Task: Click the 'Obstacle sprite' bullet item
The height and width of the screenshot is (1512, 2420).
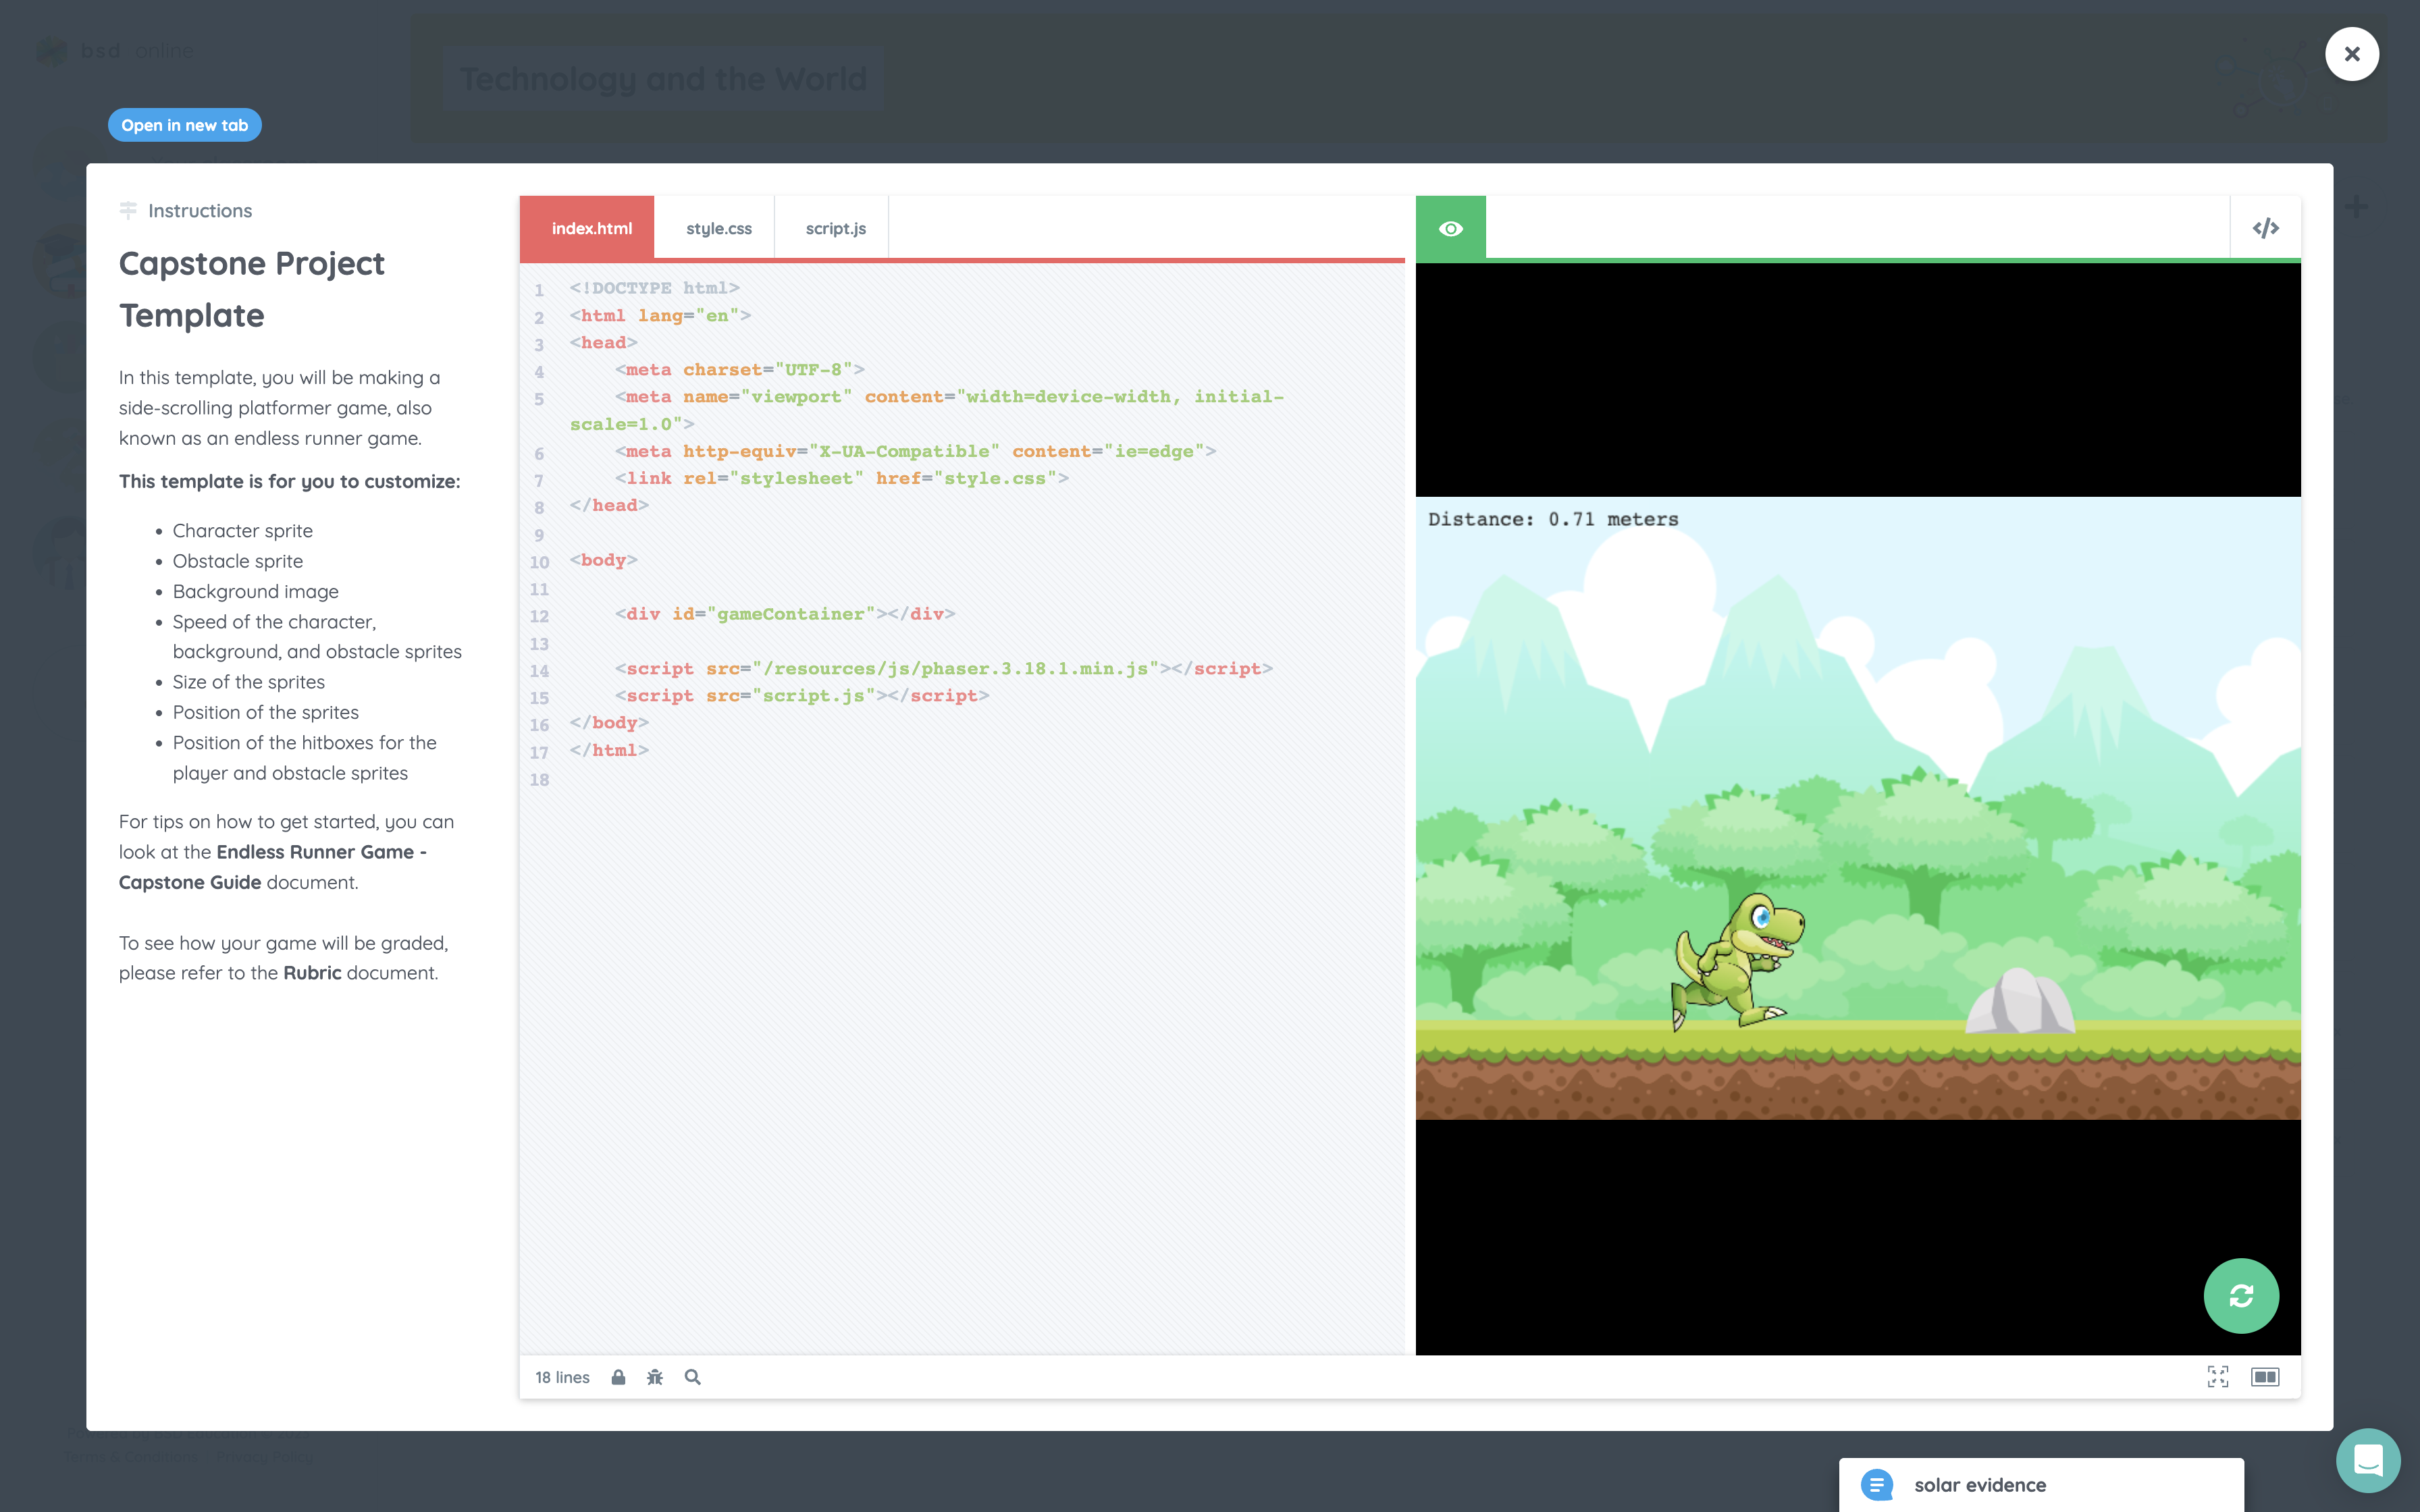Action: [237, 561]
